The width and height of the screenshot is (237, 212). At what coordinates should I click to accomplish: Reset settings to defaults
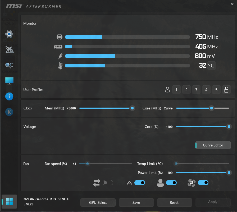pos(175,202)
